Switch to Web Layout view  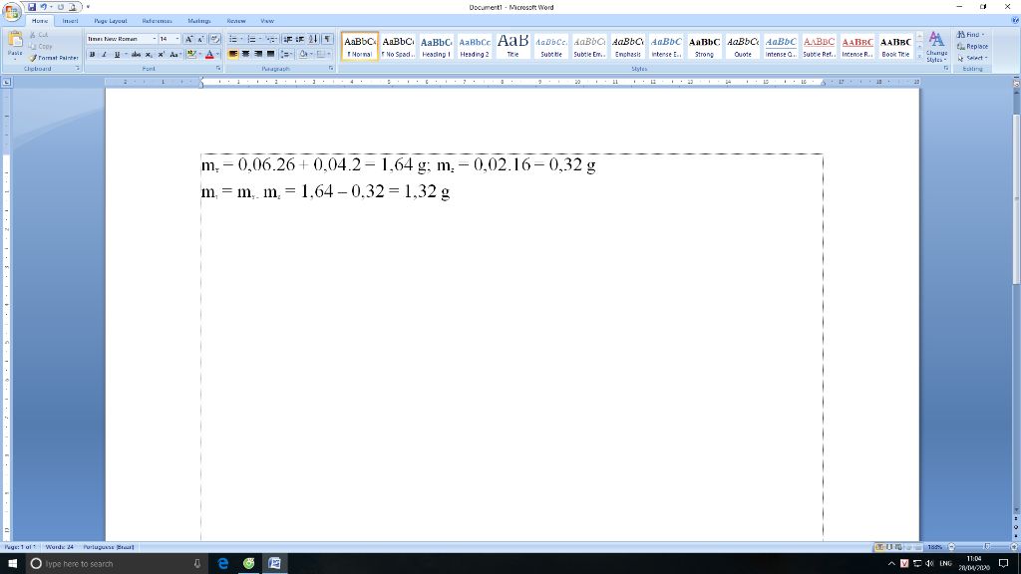coord(898,547)
